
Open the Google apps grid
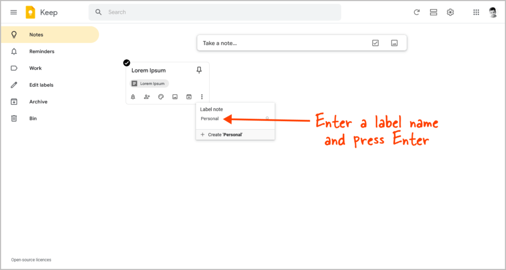(x=476, y=12)
